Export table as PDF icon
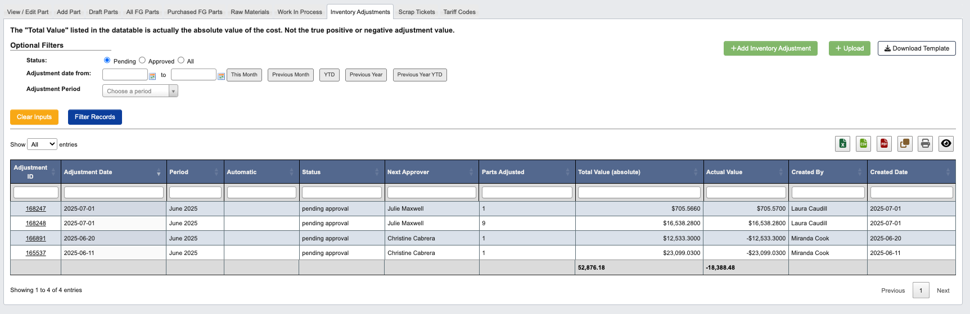The width and height of the screenshot is (970, 314). click(884, 144)
